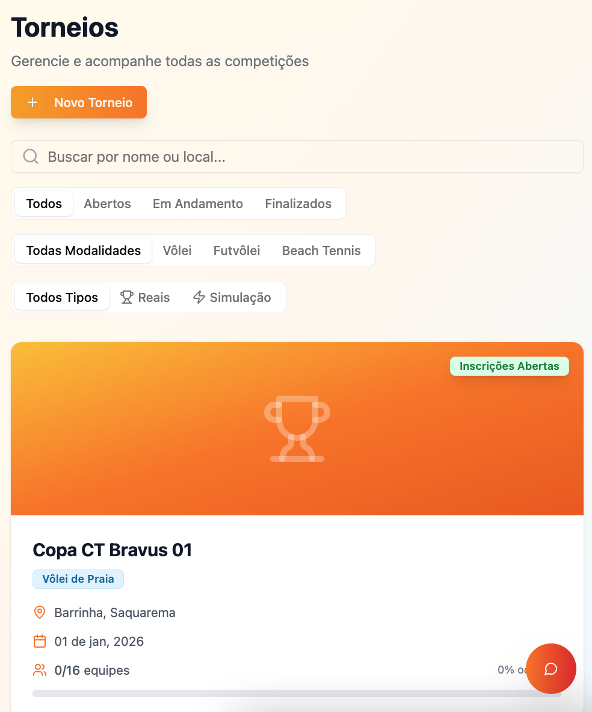Open the chat bubble floating button
This screenshot has width=592, height=712.
(551, 669)
